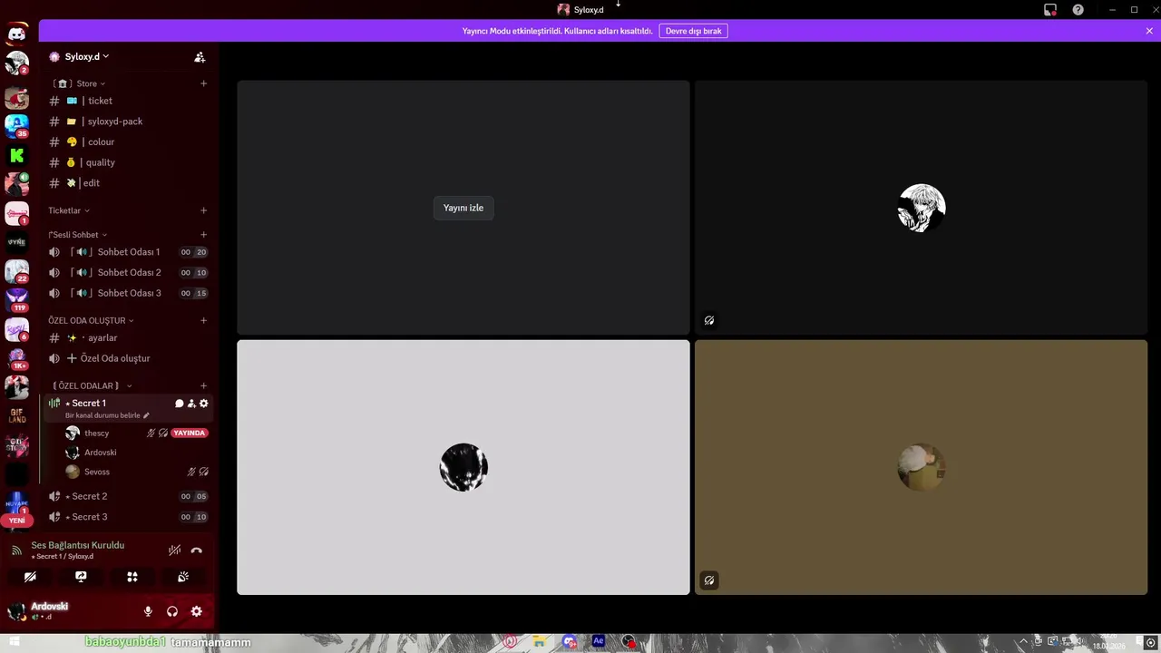Select thescy in the Secret 1 voice list

tap(136, 434)
